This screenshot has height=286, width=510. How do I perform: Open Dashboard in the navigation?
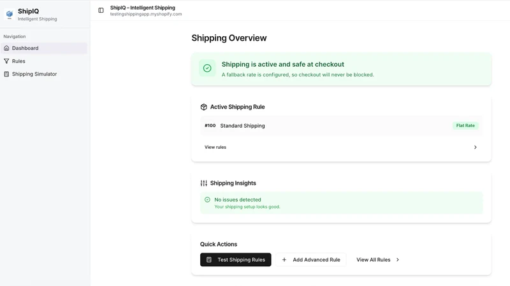tap(44, 48)
